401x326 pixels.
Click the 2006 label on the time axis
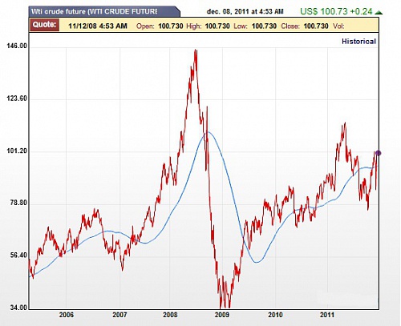(x=66, y=315)
